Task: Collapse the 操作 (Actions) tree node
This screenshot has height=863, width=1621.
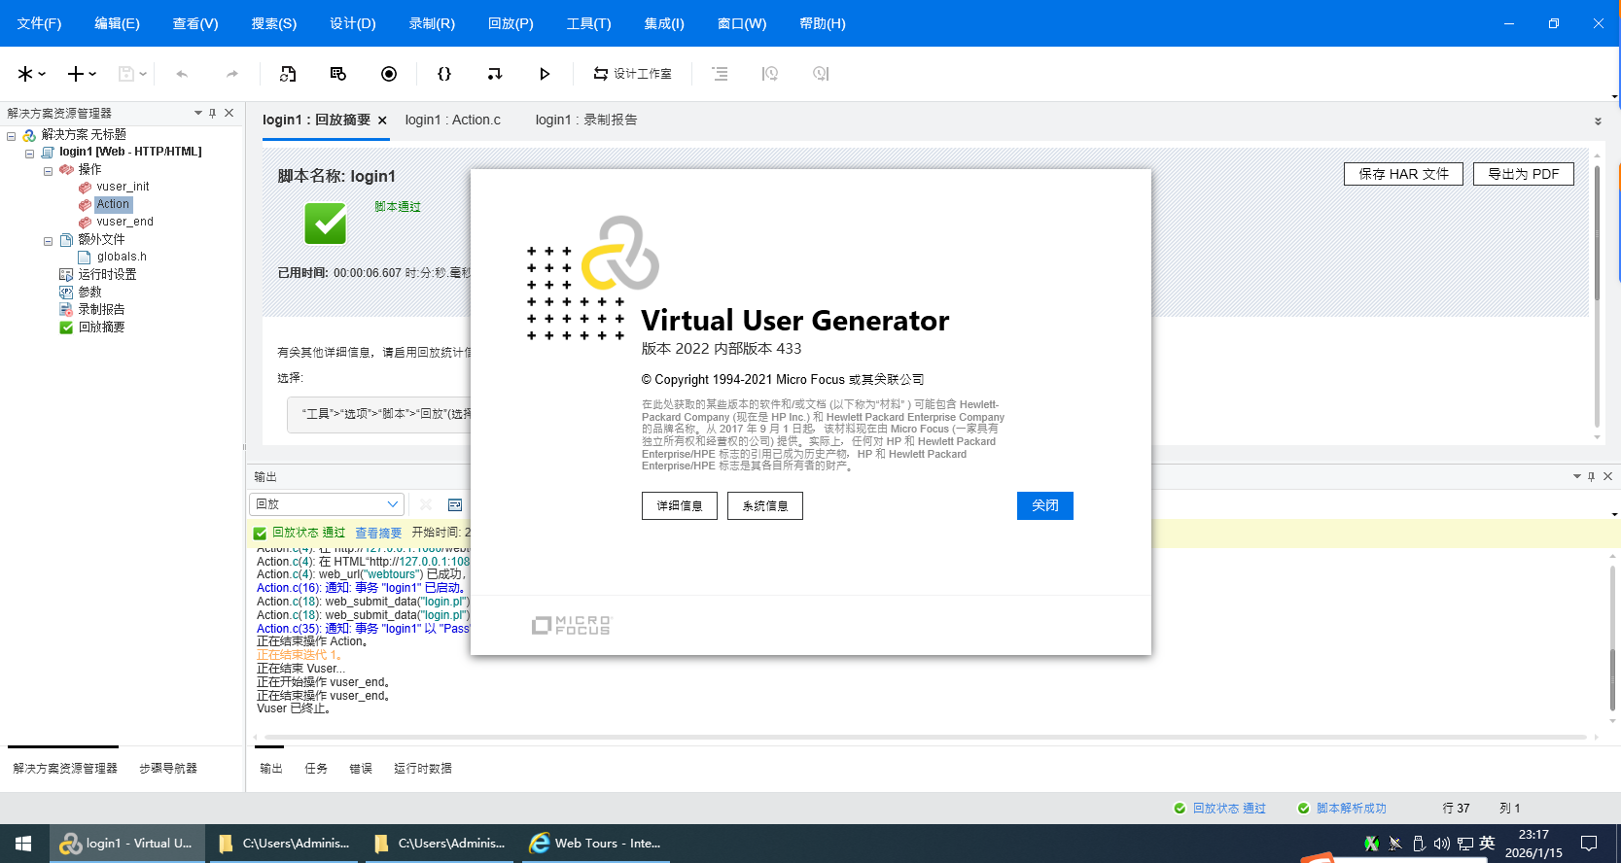Action: pos(48,170)
